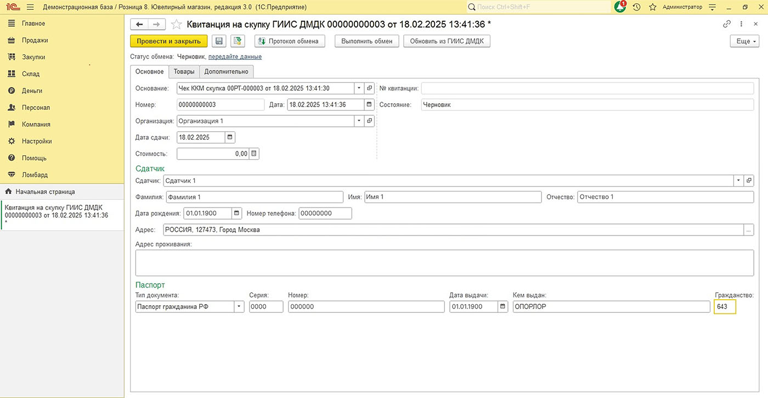The width and height of the screenshot is (768, 398).
Task: Open the history clock icon
Action: (x=636, y=7)
